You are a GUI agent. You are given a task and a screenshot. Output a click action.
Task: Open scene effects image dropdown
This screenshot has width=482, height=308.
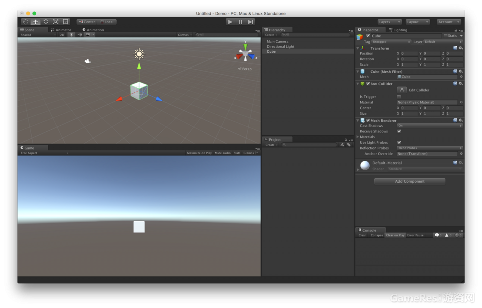[90, 35]
